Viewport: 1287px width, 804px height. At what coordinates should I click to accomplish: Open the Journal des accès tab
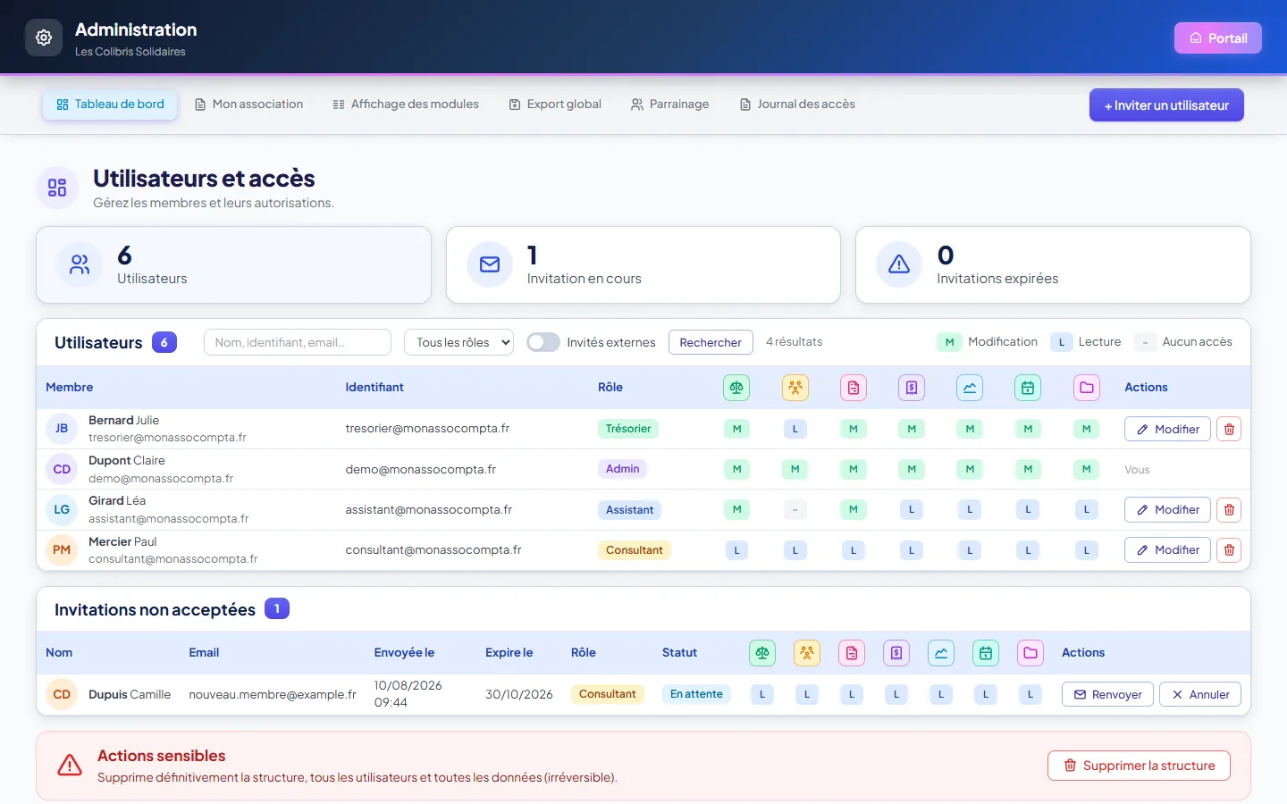(x=797, y=105)
